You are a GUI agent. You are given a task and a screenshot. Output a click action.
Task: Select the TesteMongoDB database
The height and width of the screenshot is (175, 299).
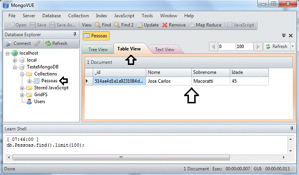tap(42, 67)
